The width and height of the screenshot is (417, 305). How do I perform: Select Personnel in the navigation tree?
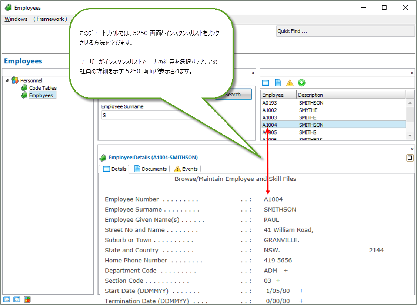coord(31,80)
